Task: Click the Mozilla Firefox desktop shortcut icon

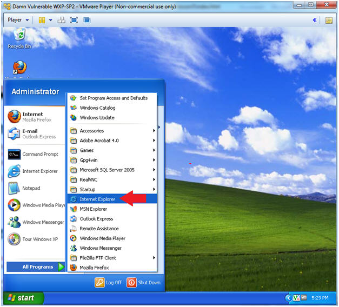Action: (19, 68)
